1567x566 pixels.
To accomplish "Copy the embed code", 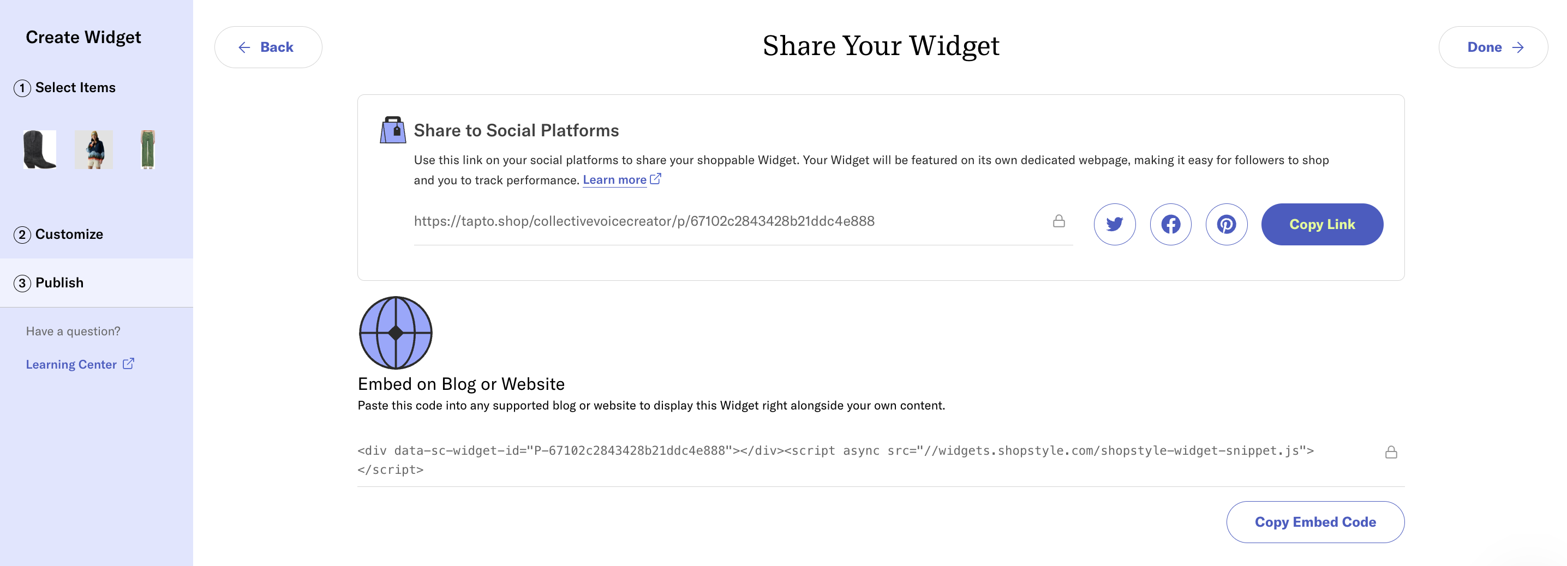I will pyautogui.click(x=1315, y=522).
